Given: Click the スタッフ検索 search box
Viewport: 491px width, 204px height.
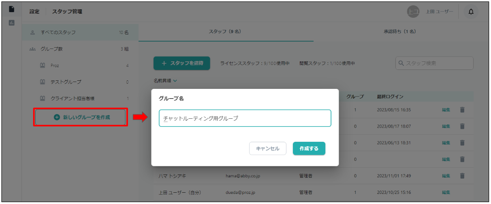Looking at the screenshot, I should [x=434, y=63].
